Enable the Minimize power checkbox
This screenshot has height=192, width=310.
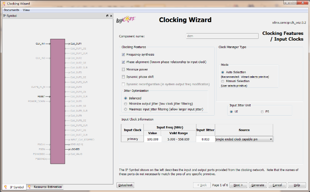click(124, 69)
